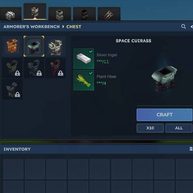This screenshot has width=193, height=193.
Task: Click the ALL craft button
Action: tap(179, 128)
